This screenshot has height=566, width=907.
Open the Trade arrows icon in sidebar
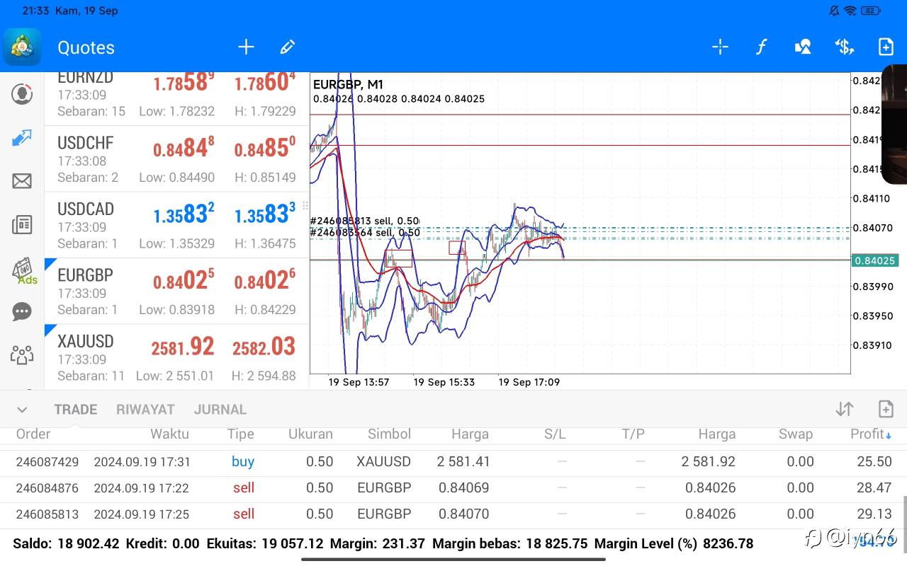coord(22,138)
